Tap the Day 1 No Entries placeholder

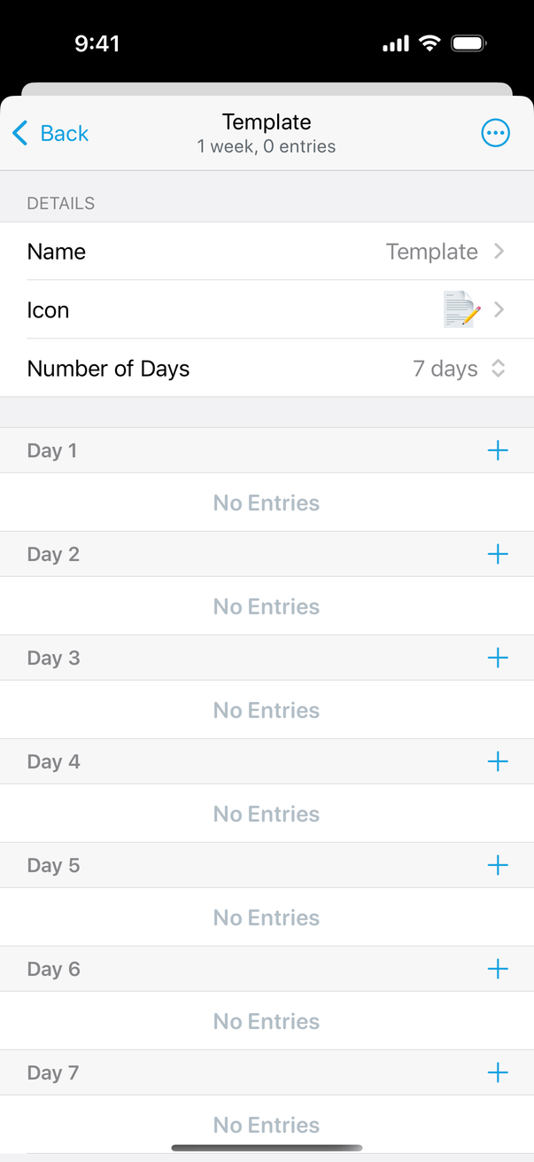[x=266, y=503]
